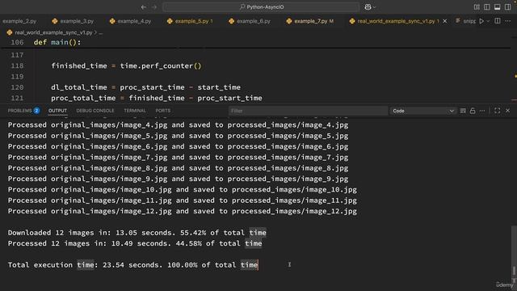This screenshot has height=291, width=517.
Task: Switch to the example_4.py tab
Action: 131,21
